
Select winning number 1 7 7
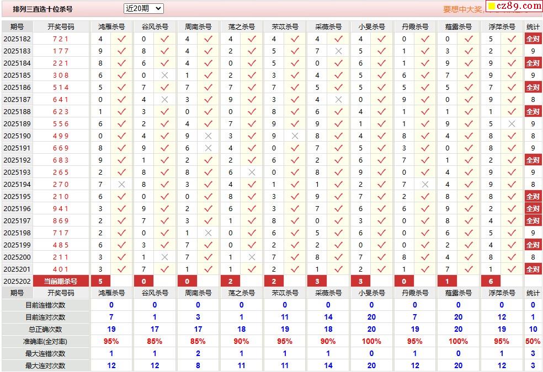pos(61,51)
